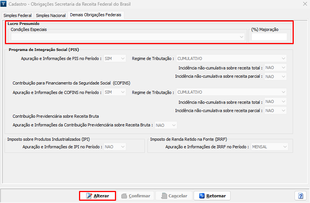The height and width of the screenshot is (203, 310).
Task: Expand the COFINS Regime de Tributação dropdown
Action: pos(232,92)
